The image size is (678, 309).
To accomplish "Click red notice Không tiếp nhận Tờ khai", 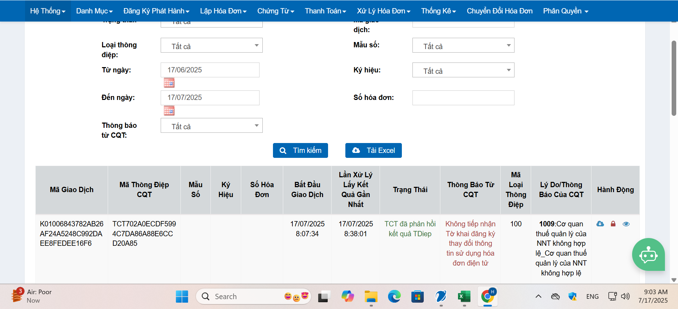I will click(470, 243).
